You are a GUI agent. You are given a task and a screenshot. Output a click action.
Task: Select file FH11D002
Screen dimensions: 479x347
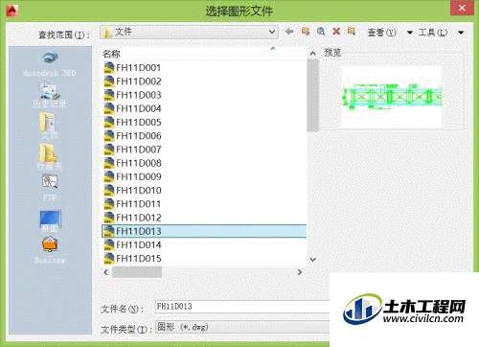(x=138, y=81)
